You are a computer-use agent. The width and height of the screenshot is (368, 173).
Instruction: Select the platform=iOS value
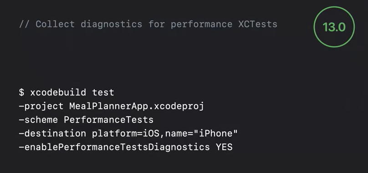tap(126, 133)
